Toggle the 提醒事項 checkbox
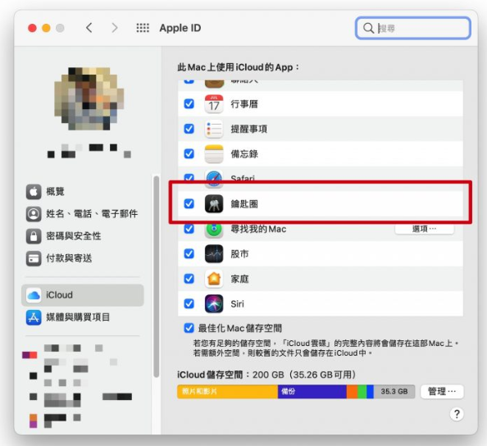The image size is (487, 446). coord(189,129)
